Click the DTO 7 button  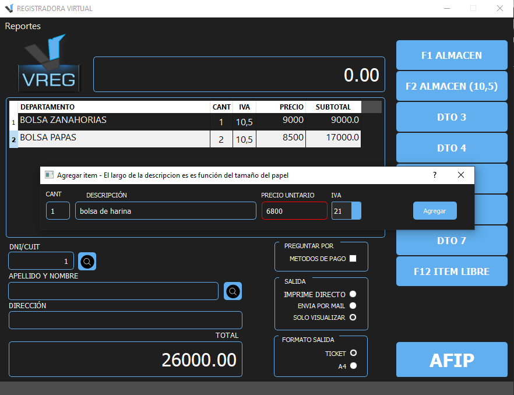pyautogui.click(x=452, y=241)
